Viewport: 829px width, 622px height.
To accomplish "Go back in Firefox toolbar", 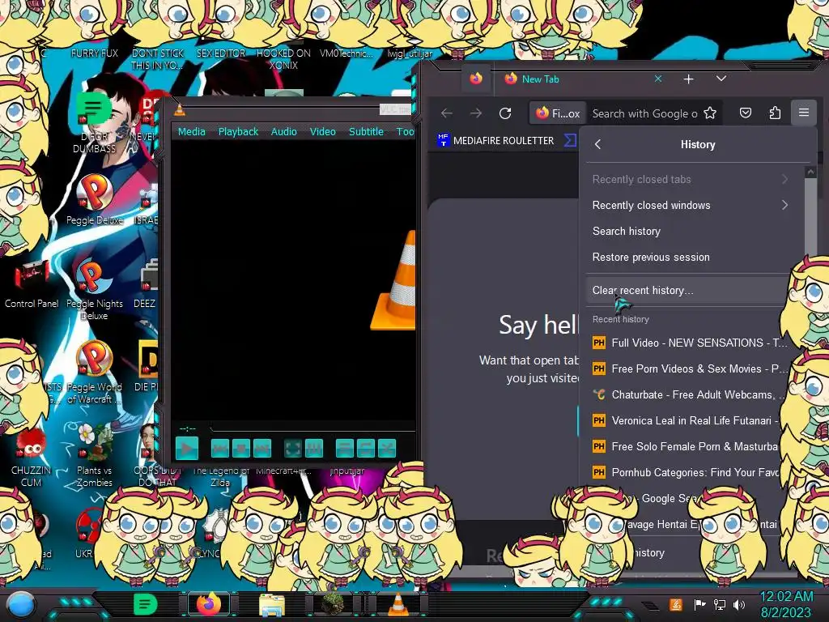I will coord(447,113).
